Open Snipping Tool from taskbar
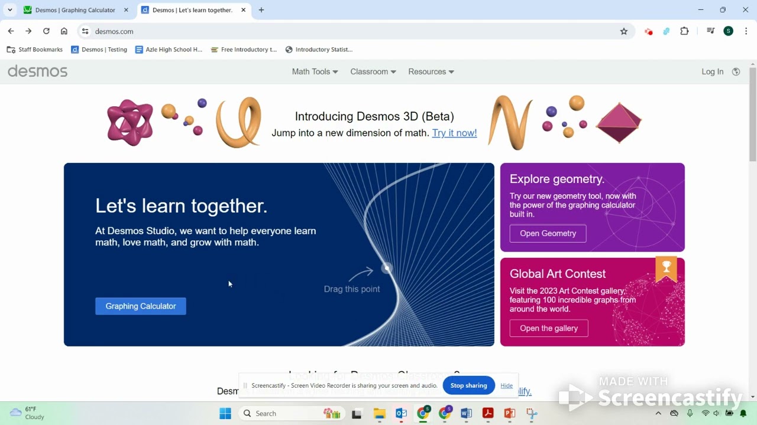This screenshot has height=425, width=757. click(x=531, y=413)
